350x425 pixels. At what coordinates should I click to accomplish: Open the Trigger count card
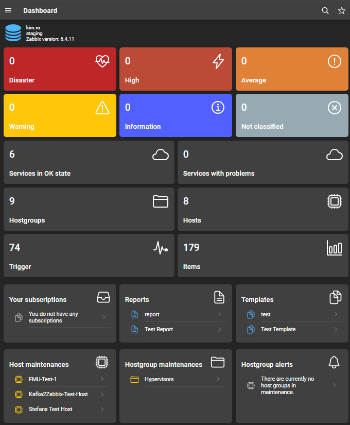coord(89,256)
